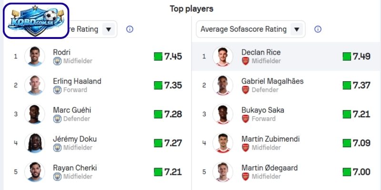
Task: Click the info icon beside the right dropdown
Action: [318, 29]
